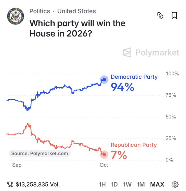Select the red Republican Party endpoint dot

pos(104,154)
